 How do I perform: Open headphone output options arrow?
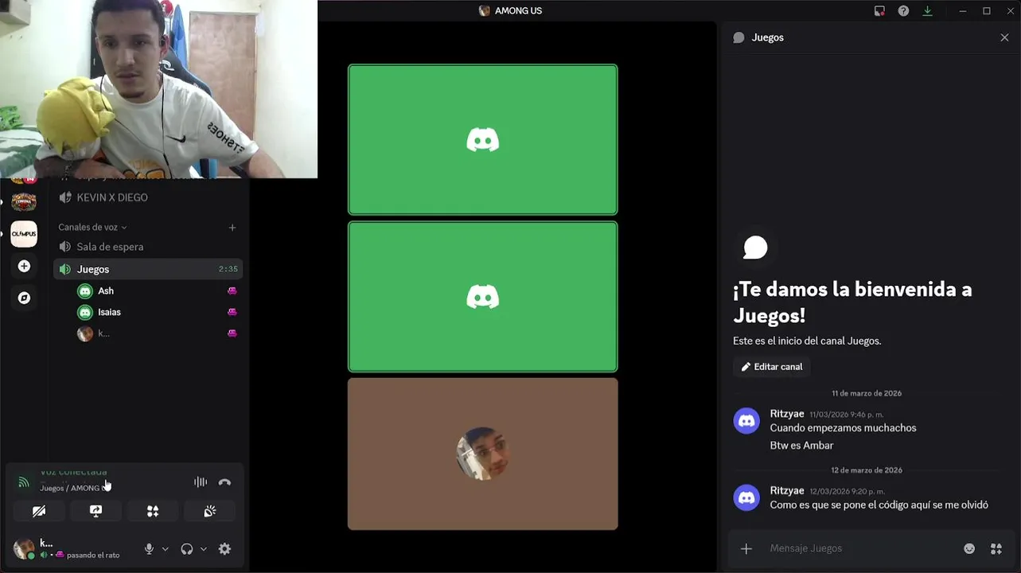pos(204,549)
